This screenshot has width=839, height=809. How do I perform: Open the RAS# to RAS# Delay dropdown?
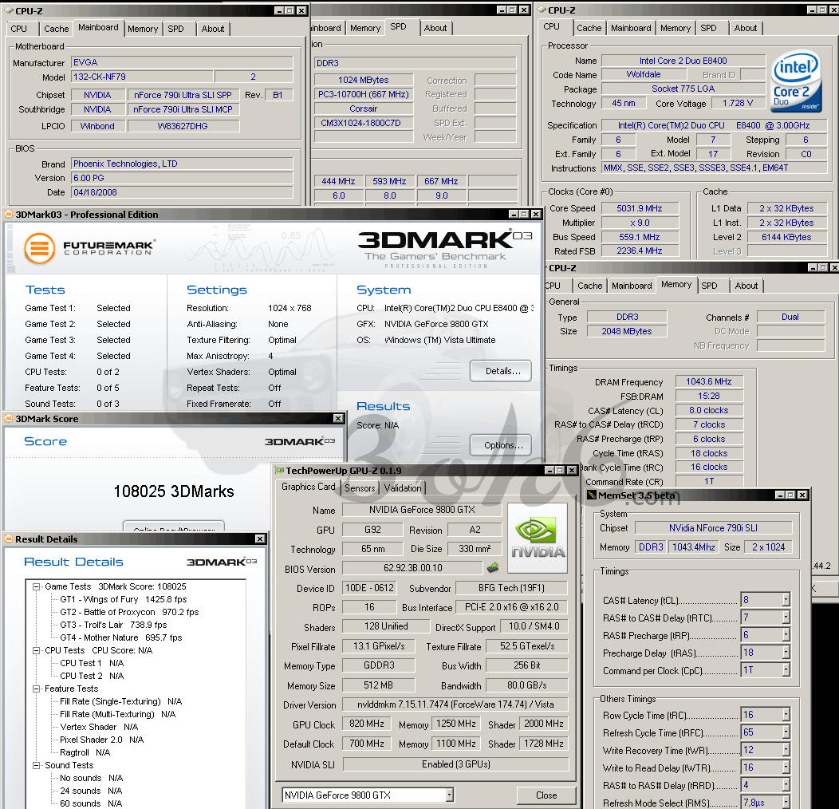[x=786, y=785]
